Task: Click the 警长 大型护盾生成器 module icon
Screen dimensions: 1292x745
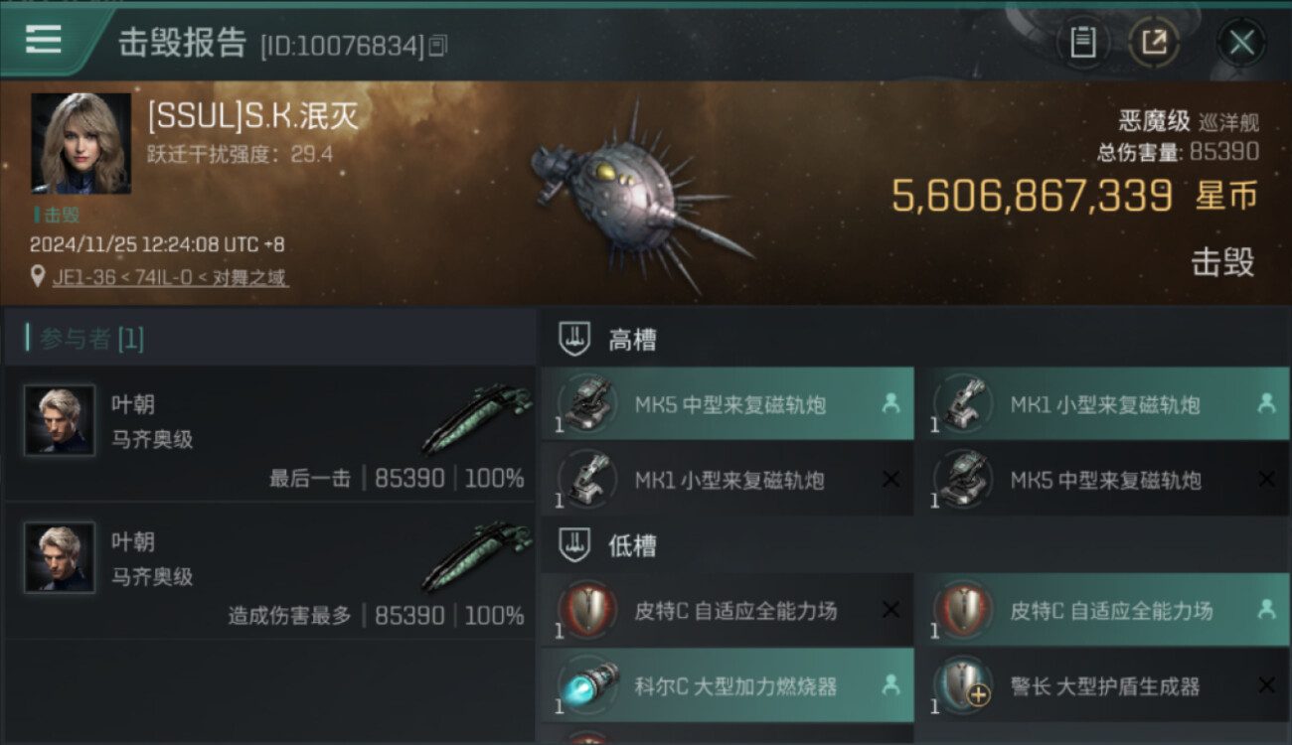Action: coord(963,685)
